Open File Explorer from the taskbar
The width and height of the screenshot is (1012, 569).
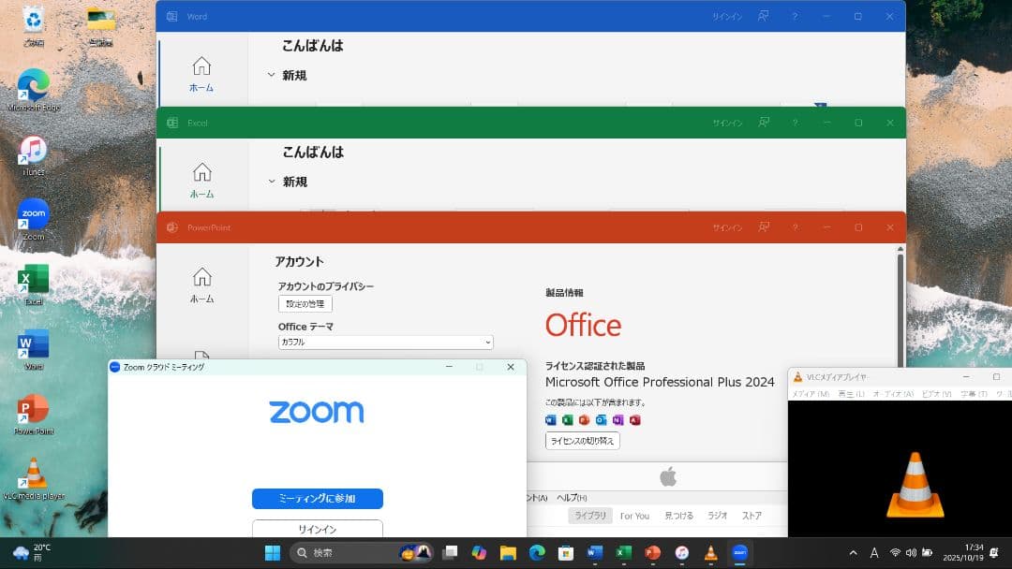[x=508, y=552]
